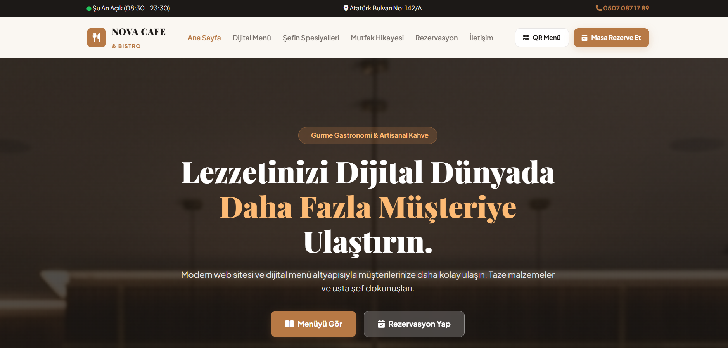The width and height of the screenshot is (728, 348).
Task: Open the Dijital Menü nav item
Action: point(252,38)
